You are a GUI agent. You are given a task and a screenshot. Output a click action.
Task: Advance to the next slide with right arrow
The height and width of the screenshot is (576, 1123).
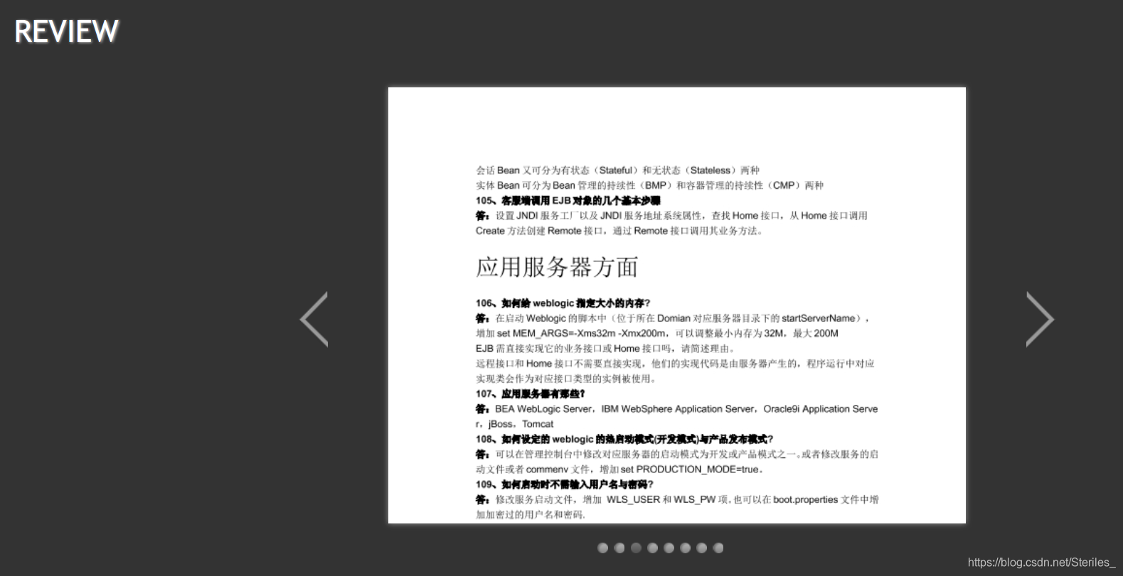click(x=1040, y=319)
